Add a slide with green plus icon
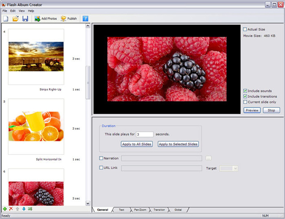Viewport: 285px width, 219px height. [5, 209]
